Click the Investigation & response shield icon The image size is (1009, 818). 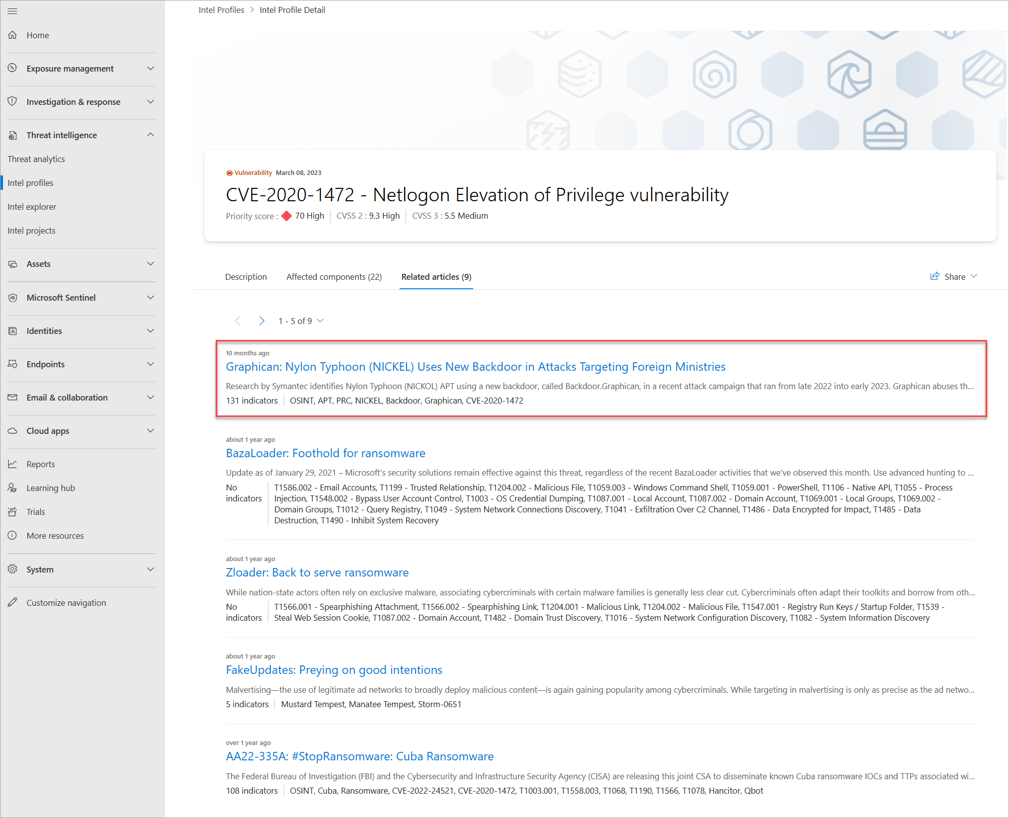(x=13, y=101)
